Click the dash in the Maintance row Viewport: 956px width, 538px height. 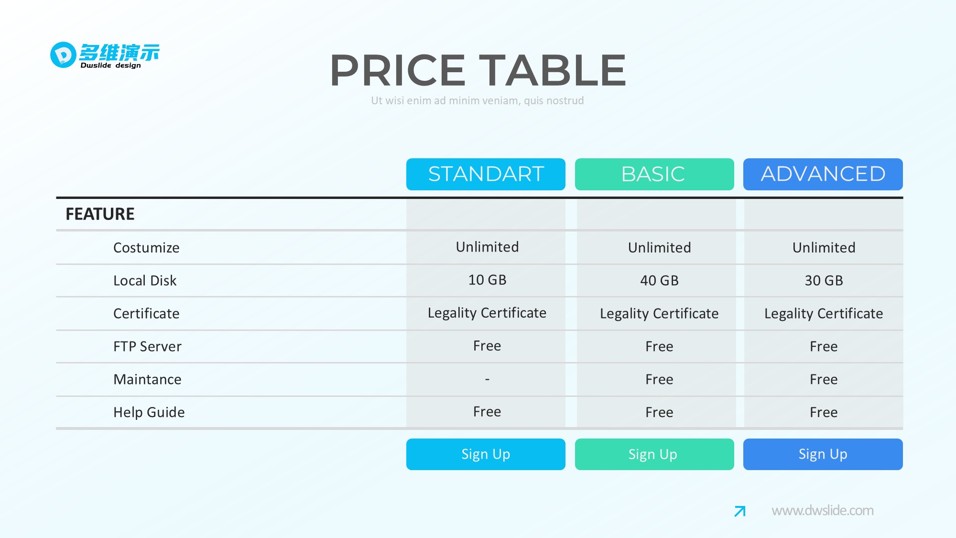click(487, 380)
